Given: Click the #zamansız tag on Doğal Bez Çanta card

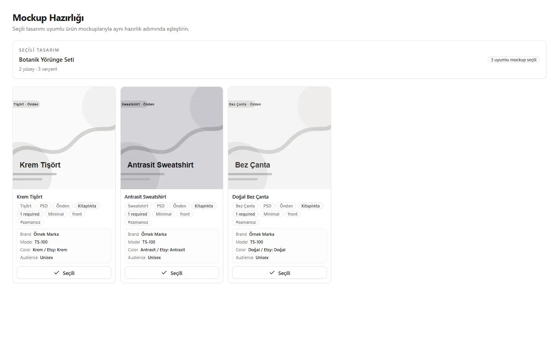Looking at the screenshot, I should [x=246, y=222].
